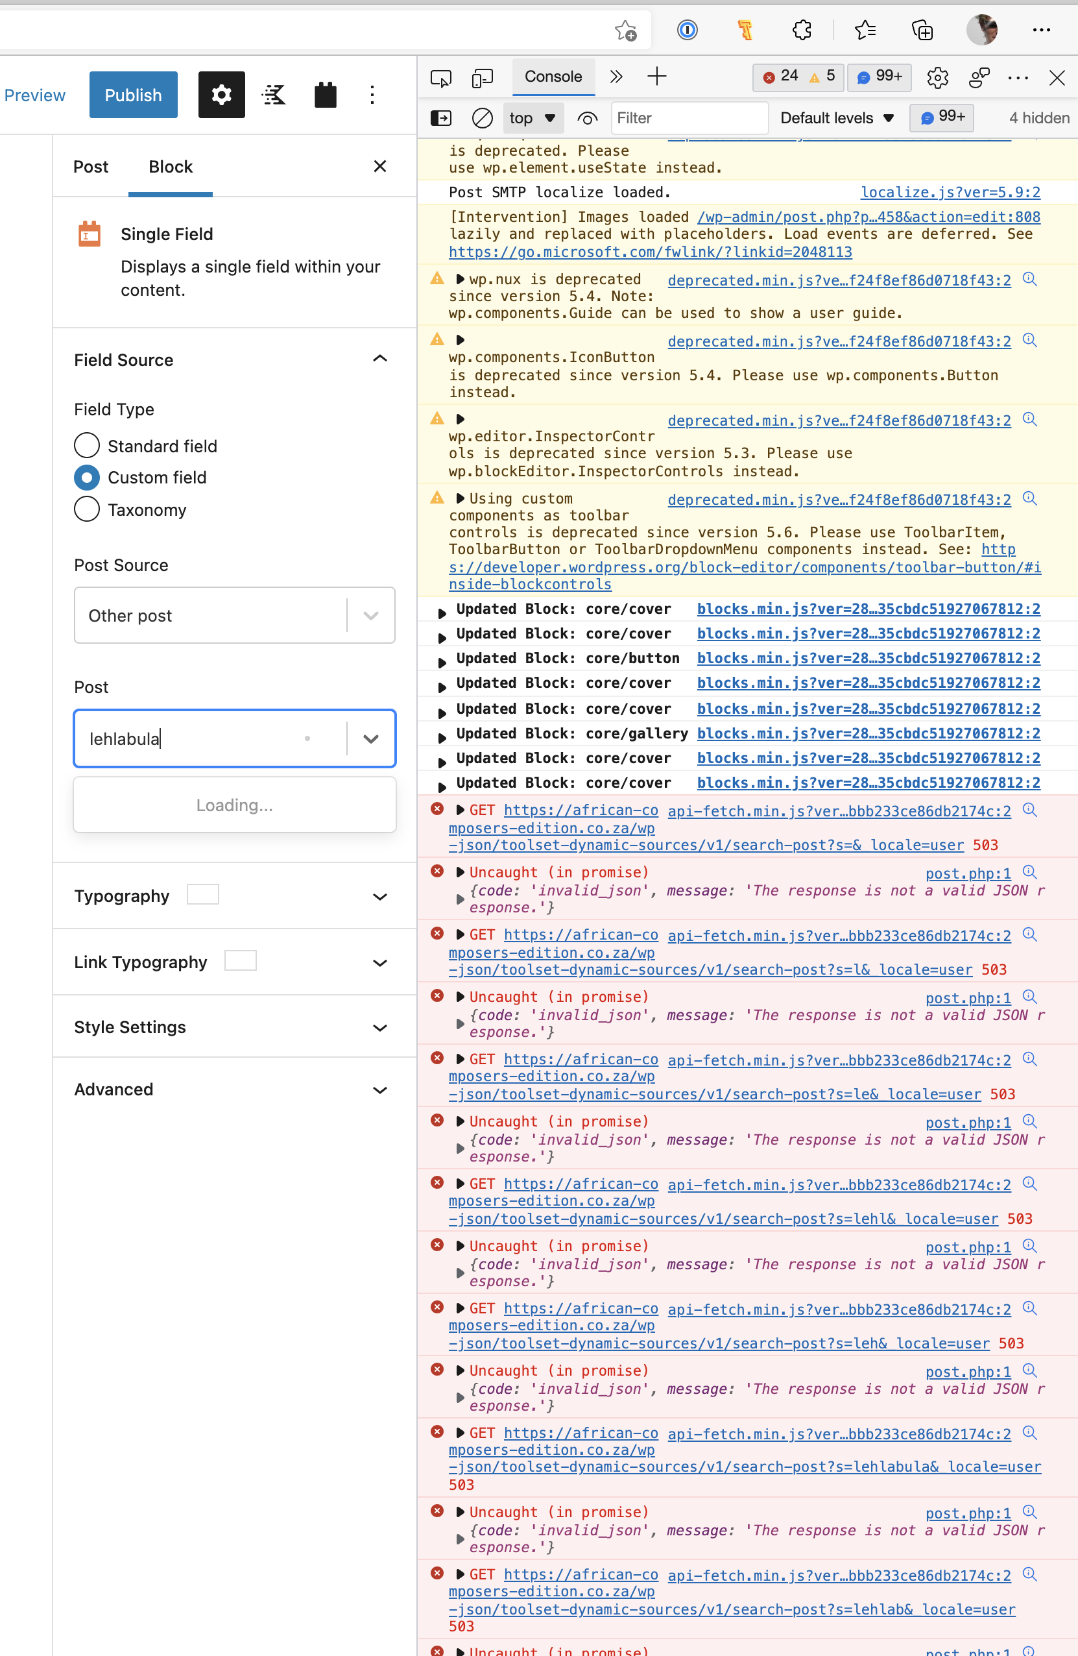Viewport: 1078px width, 1656px height.
Task: Toggle device emulation in DevTools
Action: 482,77
